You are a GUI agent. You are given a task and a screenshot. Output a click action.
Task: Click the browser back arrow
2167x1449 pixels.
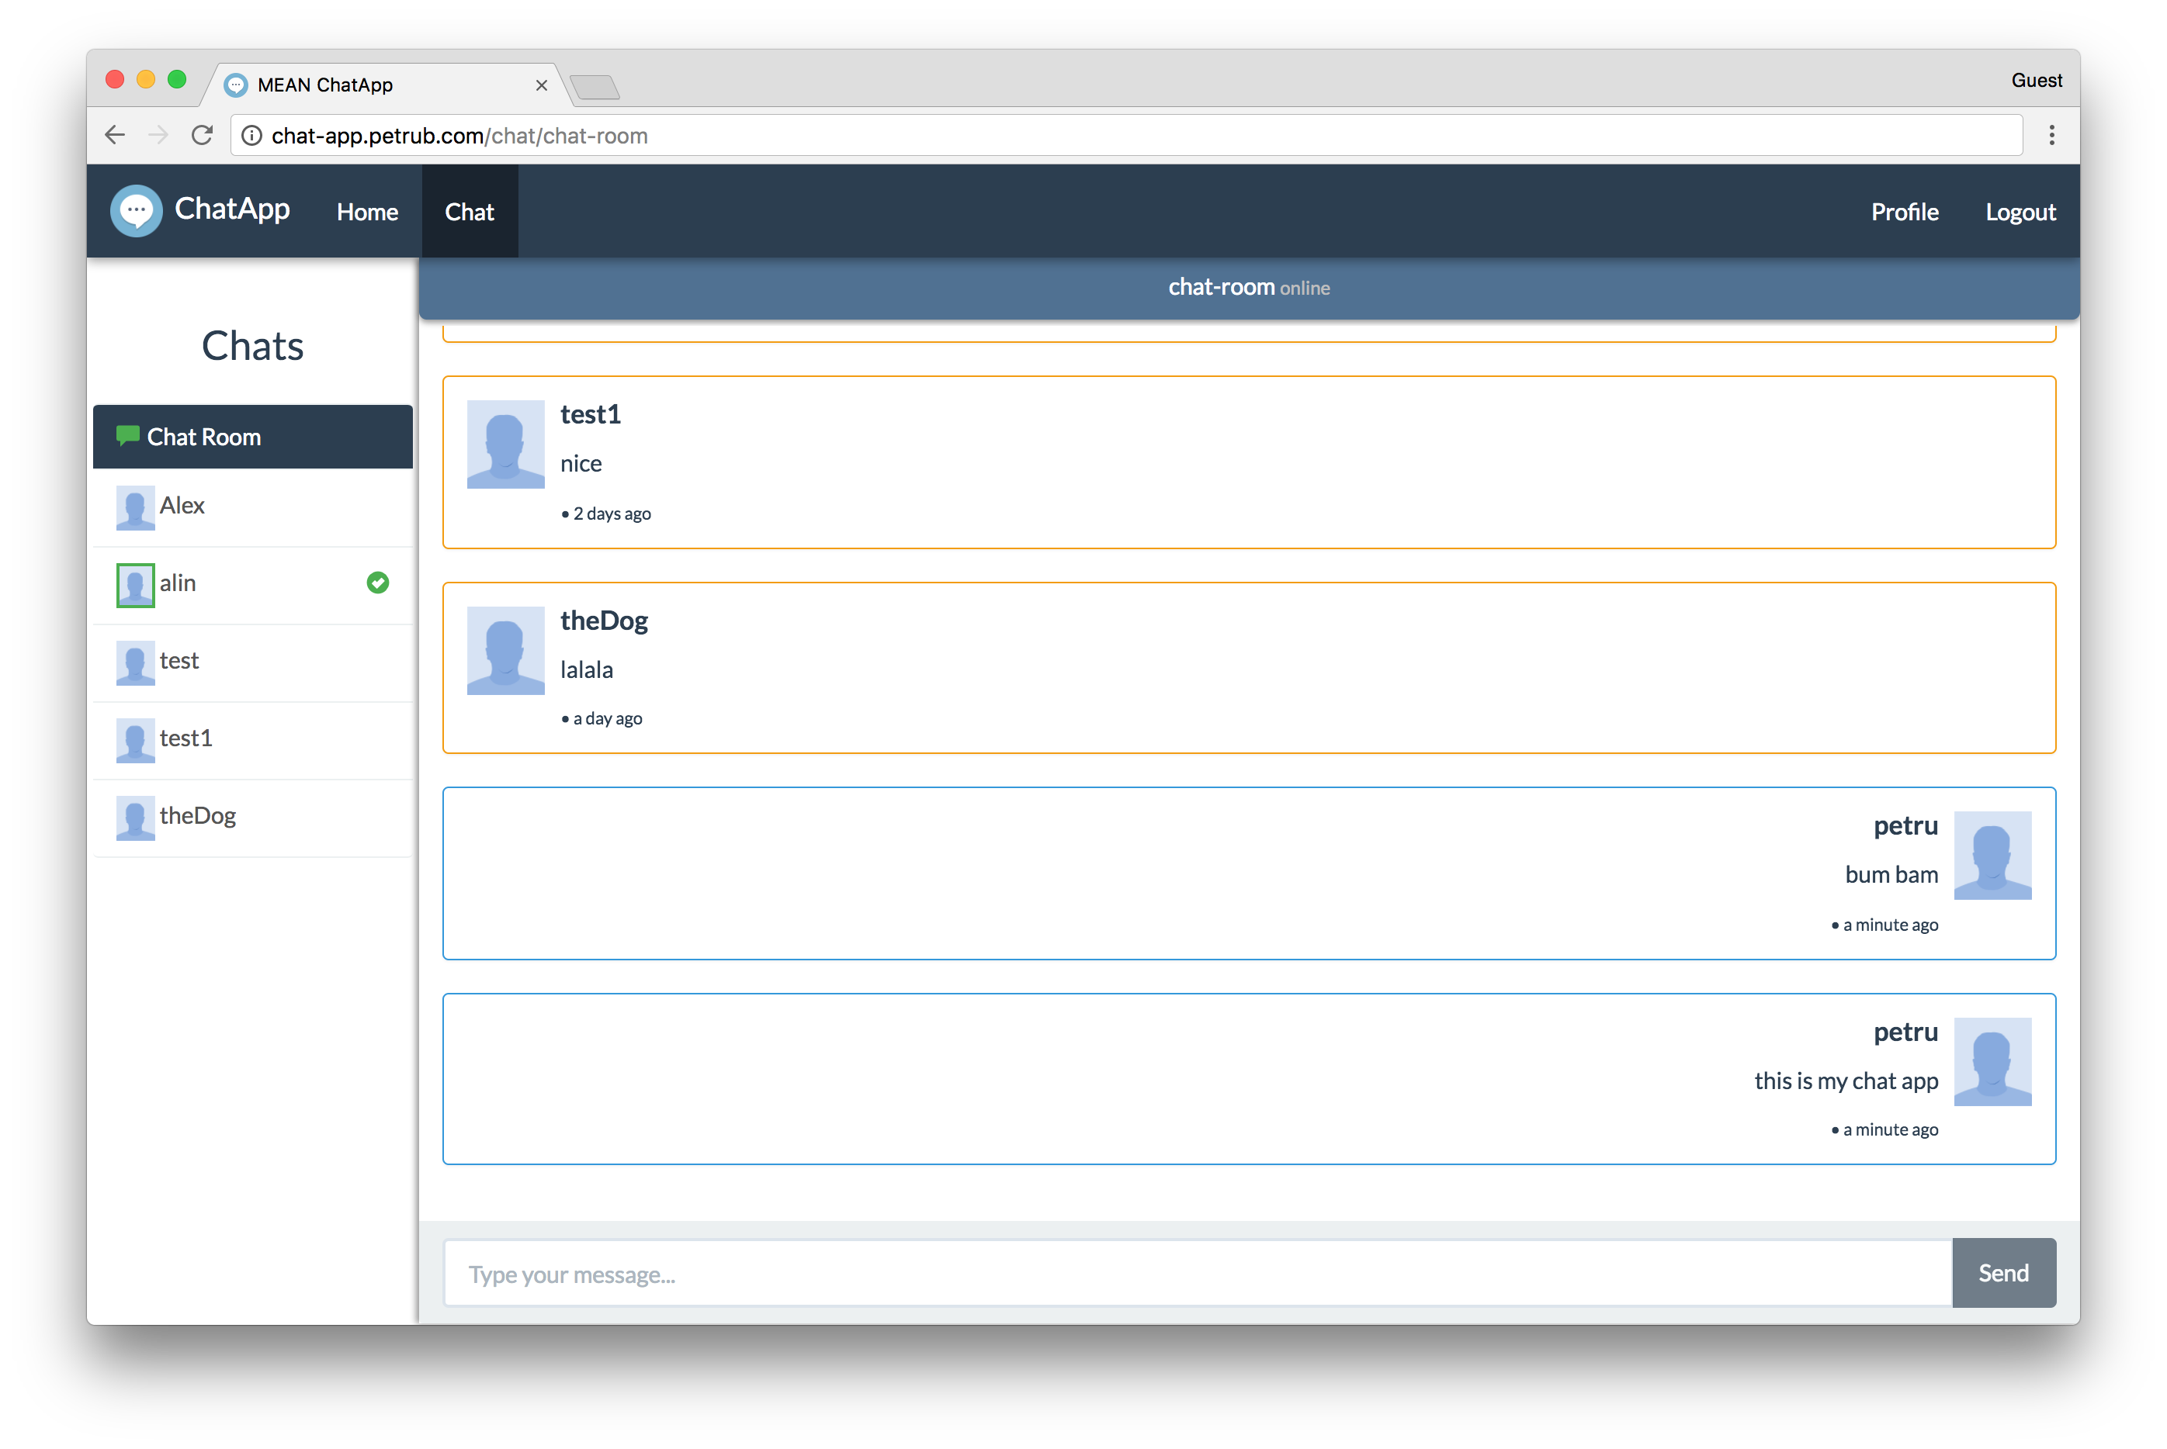[115, 136]
